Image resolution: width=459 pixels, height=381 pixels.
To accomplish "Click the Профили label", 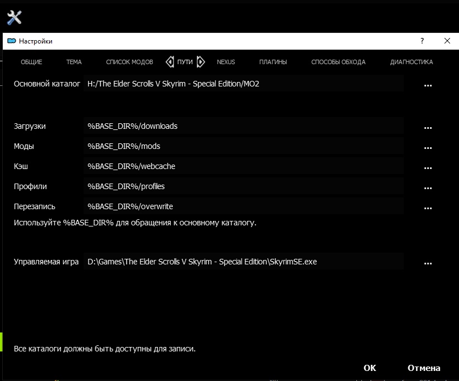I will tap(30, 186).
